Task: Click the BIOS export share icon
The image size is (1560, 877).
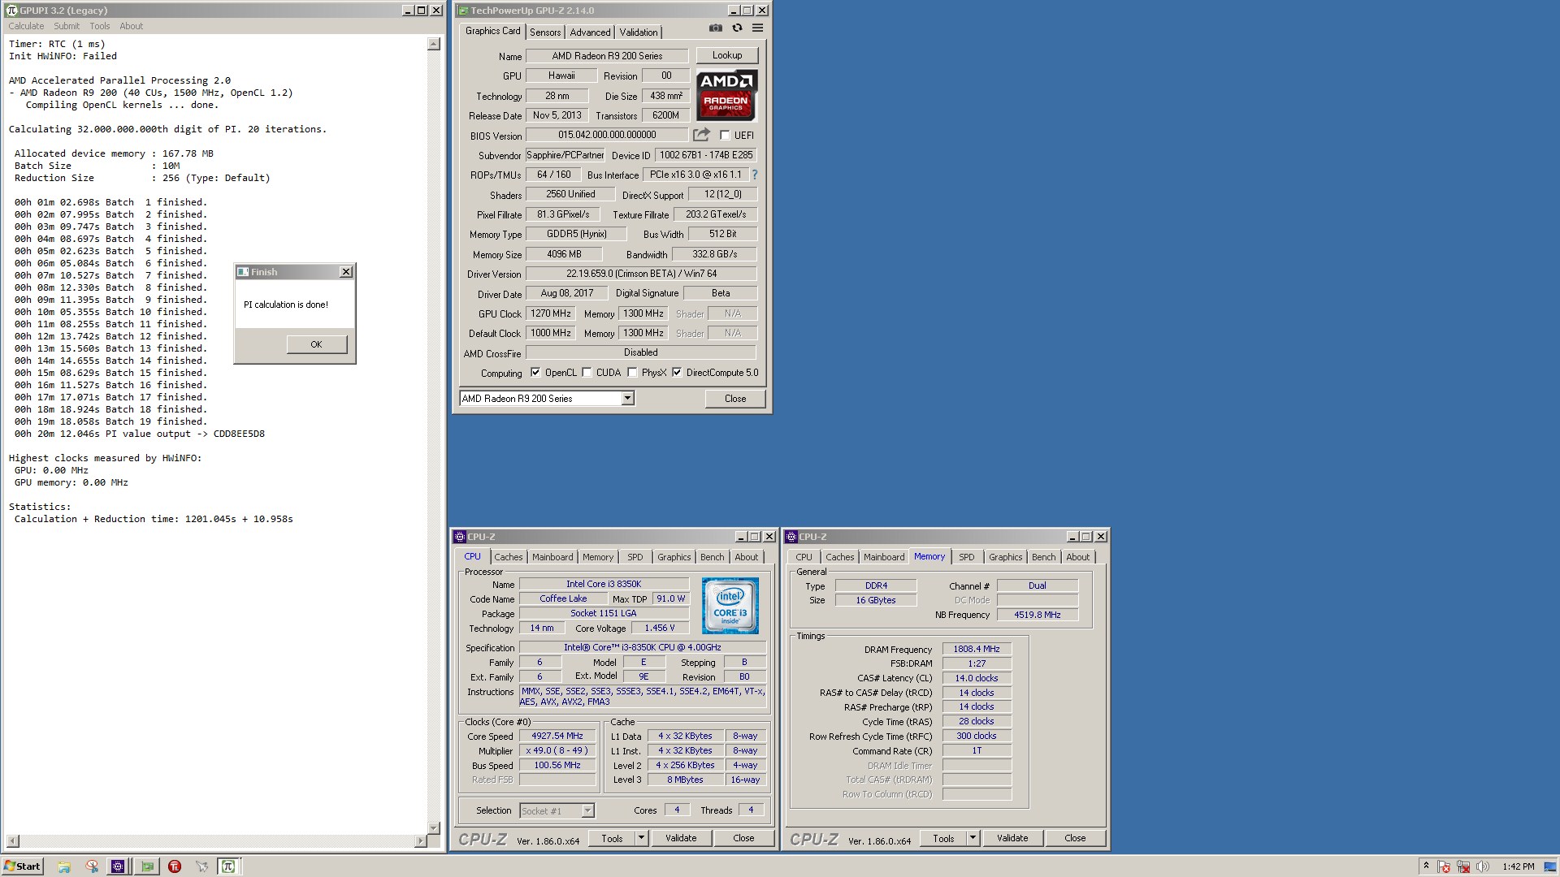Action: (701, 135)
